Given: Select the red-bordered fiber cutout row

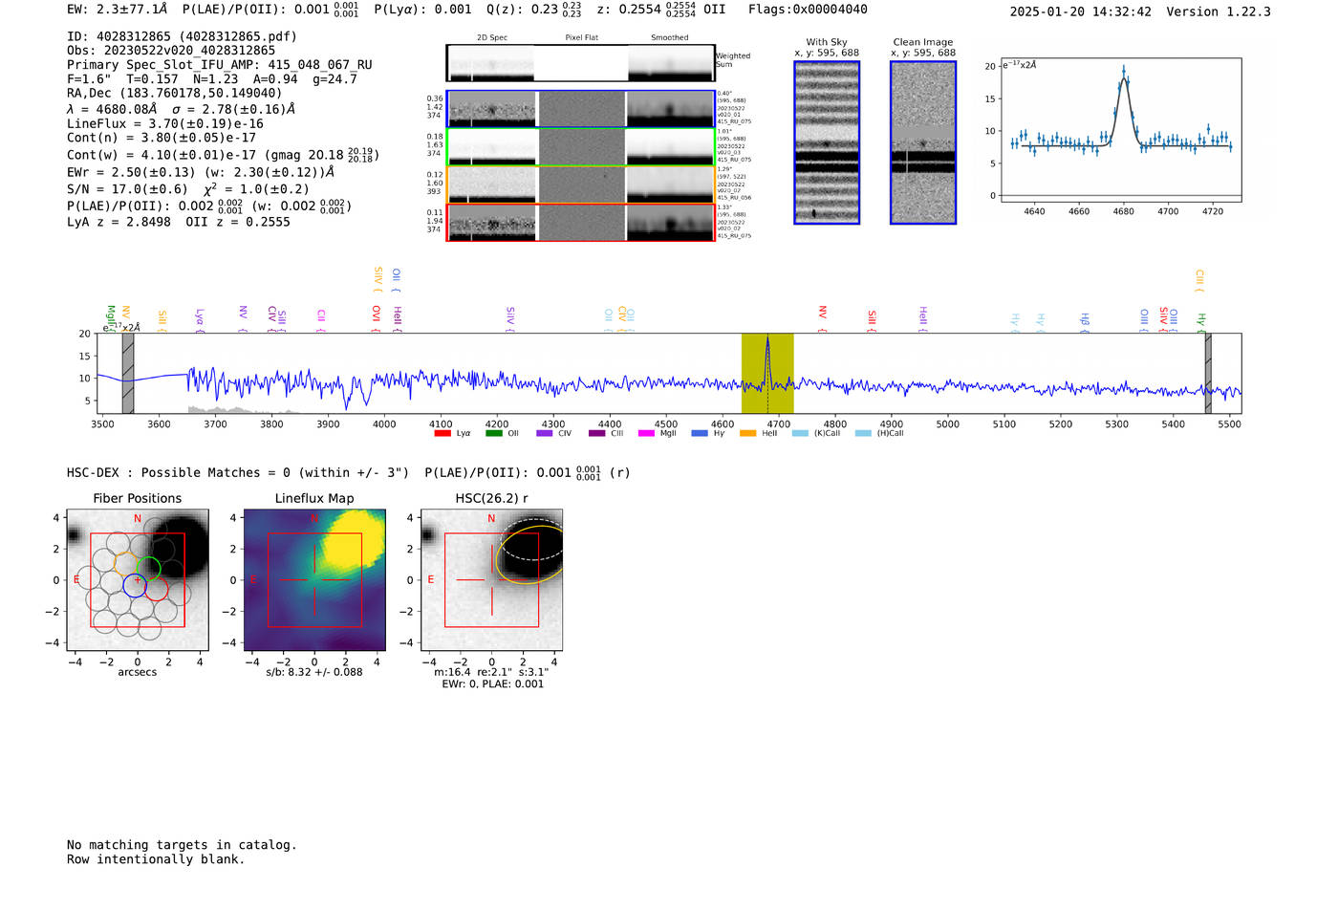Looking at the screenshot, I should click(580, 222).
